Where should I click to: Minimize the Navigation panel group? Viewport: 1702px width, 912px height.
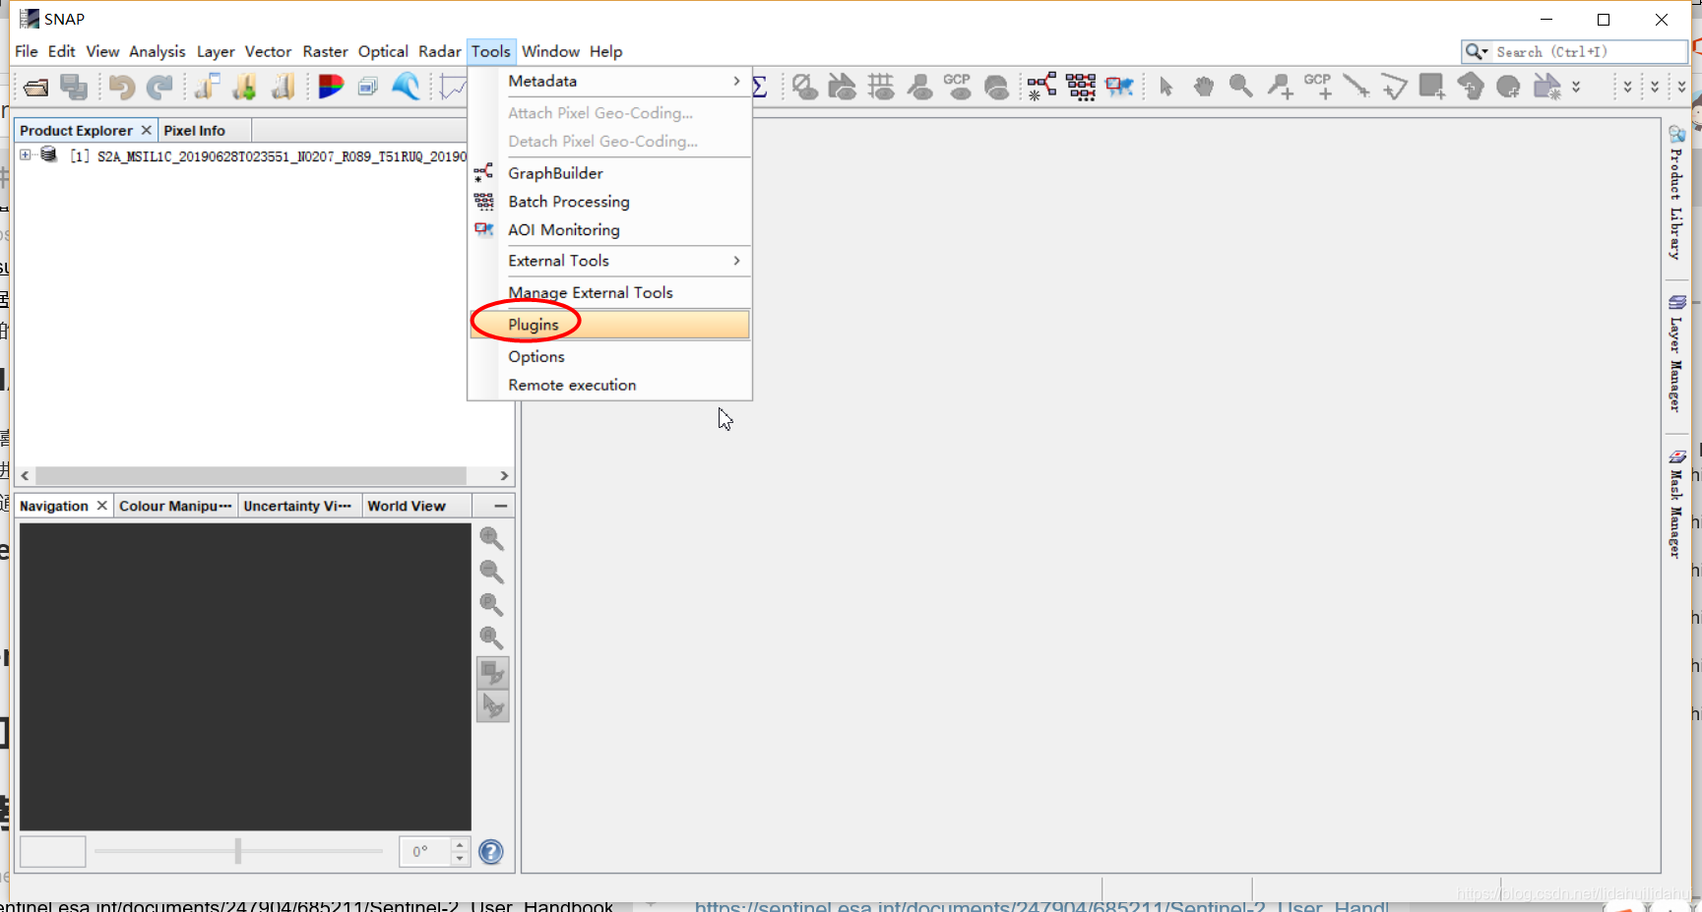coord(500,506)
